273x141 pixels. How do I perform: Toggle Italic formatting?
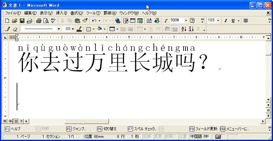[226, 21]
